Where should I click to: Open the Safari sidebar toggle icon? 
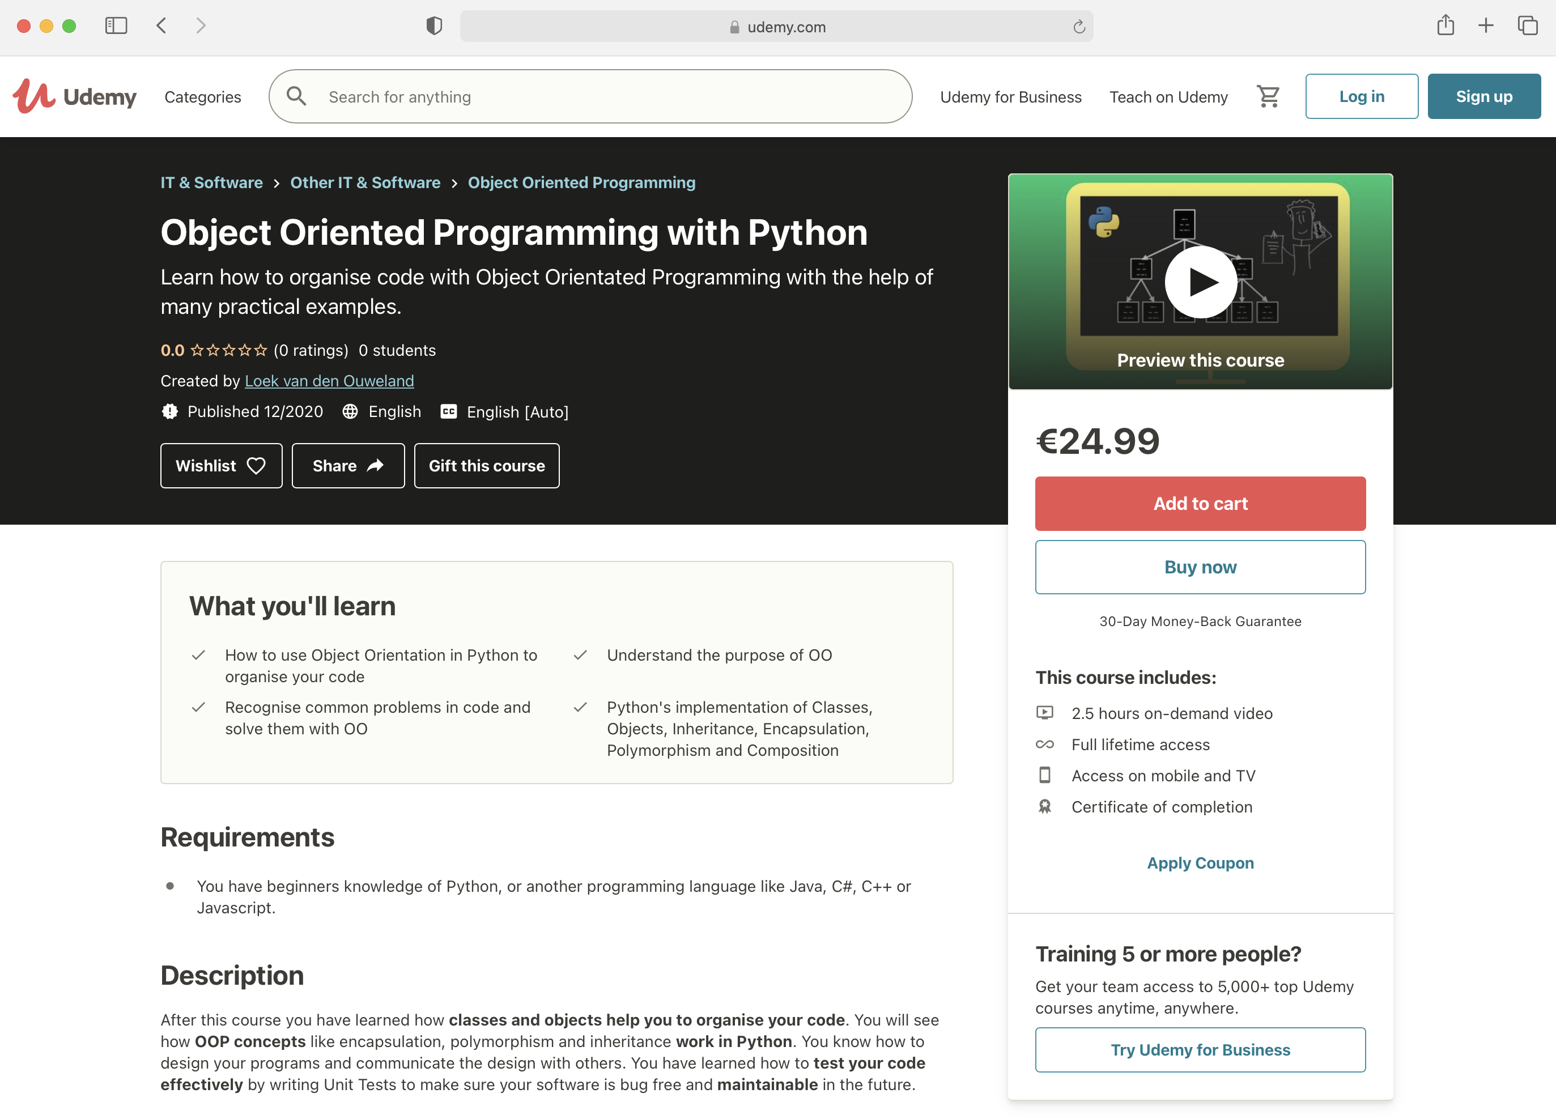(x=116, y=26)
